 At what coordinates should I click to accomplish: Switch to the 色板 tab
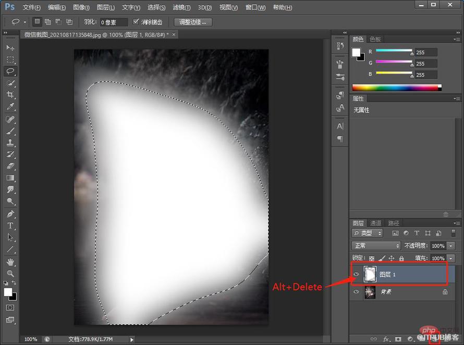click(x=375, y=39)
